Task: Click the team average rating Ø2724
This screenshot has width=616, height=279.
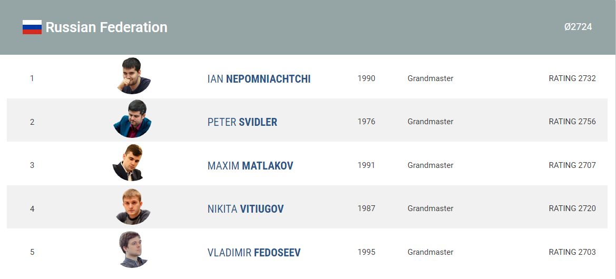Action: tap(578, 27)
